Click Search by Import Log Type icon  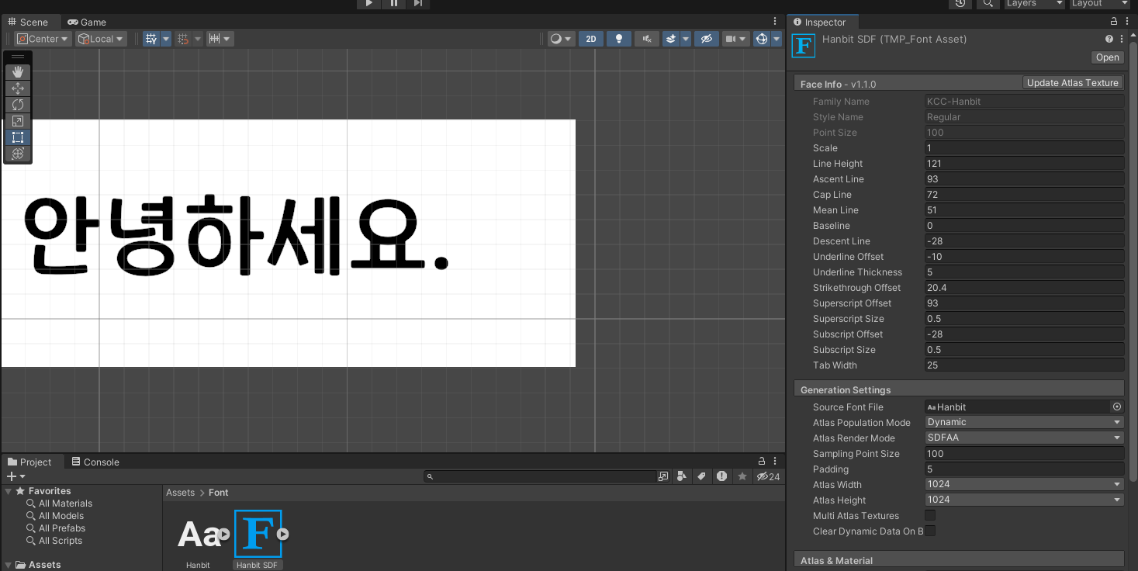(722, 476)
